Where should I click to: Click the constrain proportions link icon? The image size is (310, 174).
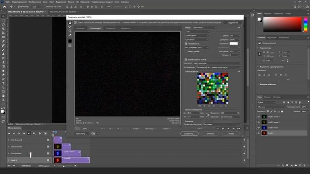point(208,115)
